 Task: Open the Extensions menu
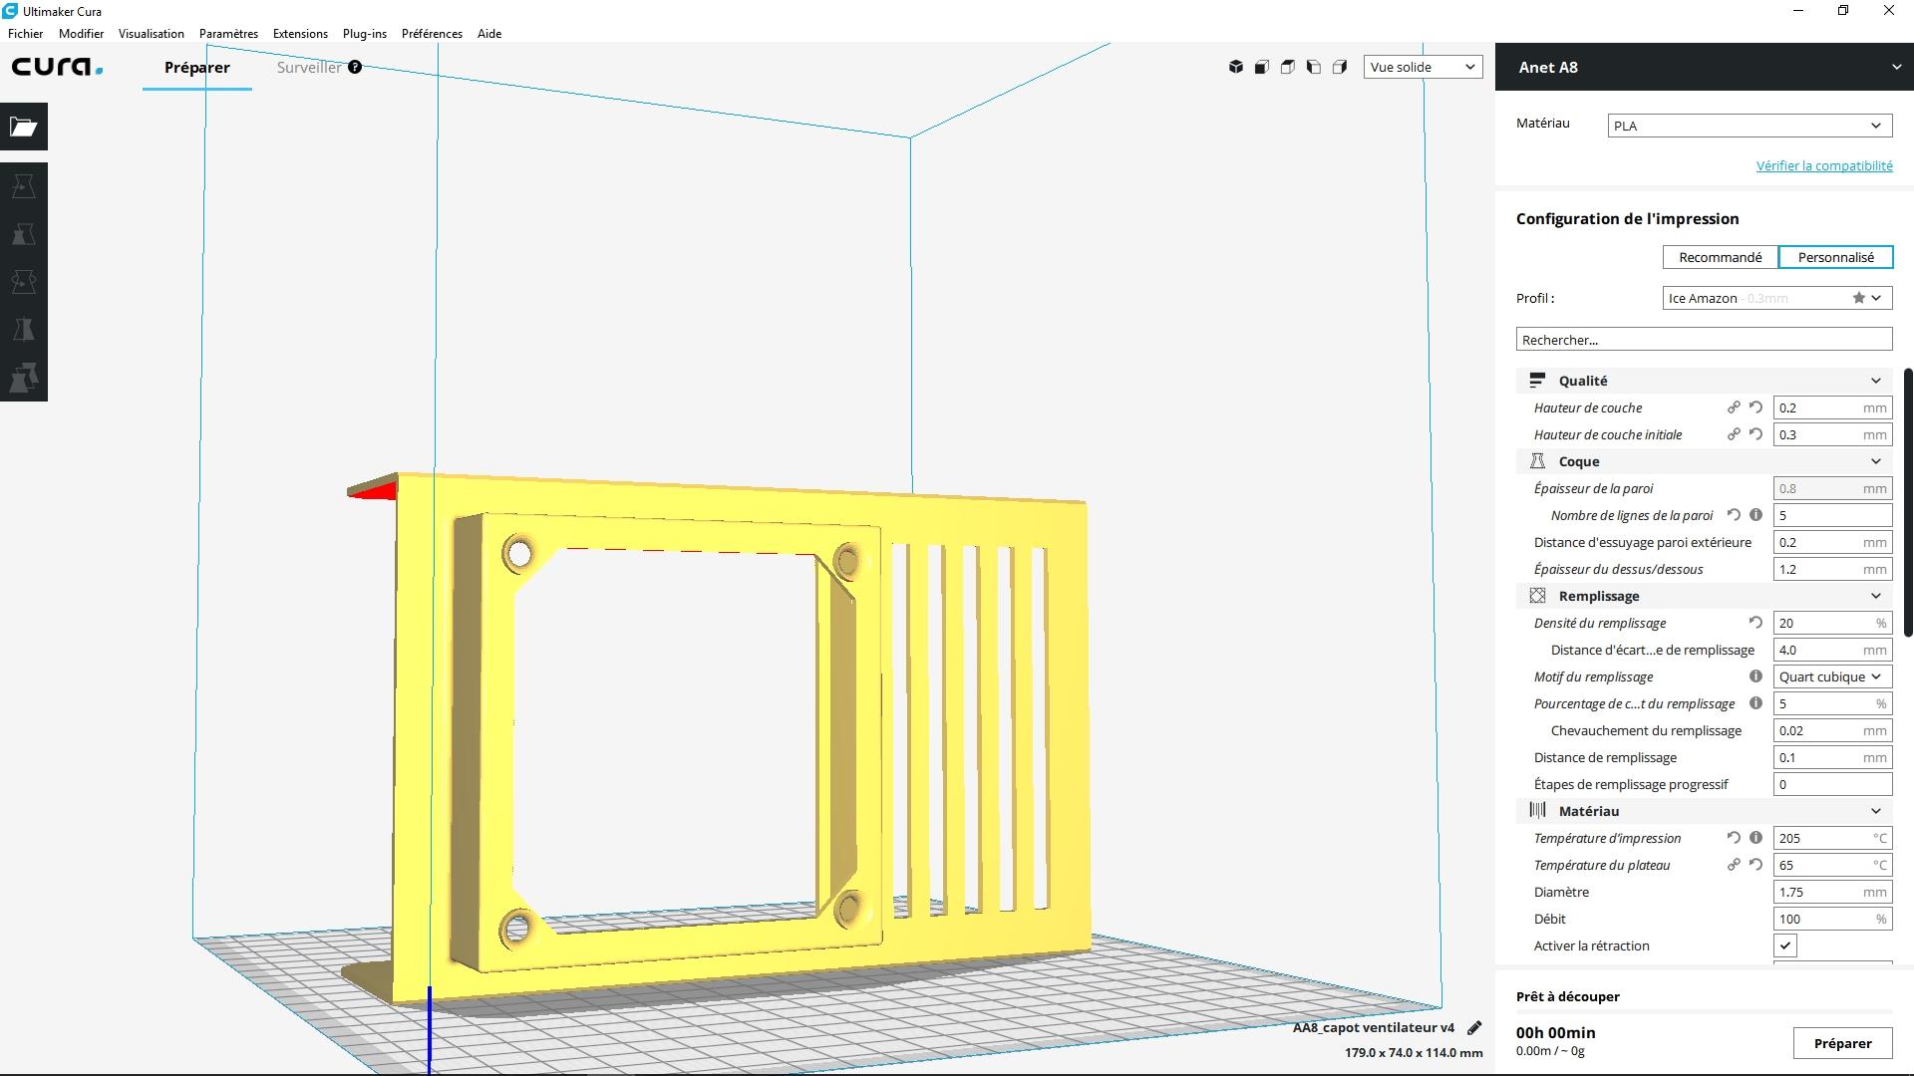(300, 33)
